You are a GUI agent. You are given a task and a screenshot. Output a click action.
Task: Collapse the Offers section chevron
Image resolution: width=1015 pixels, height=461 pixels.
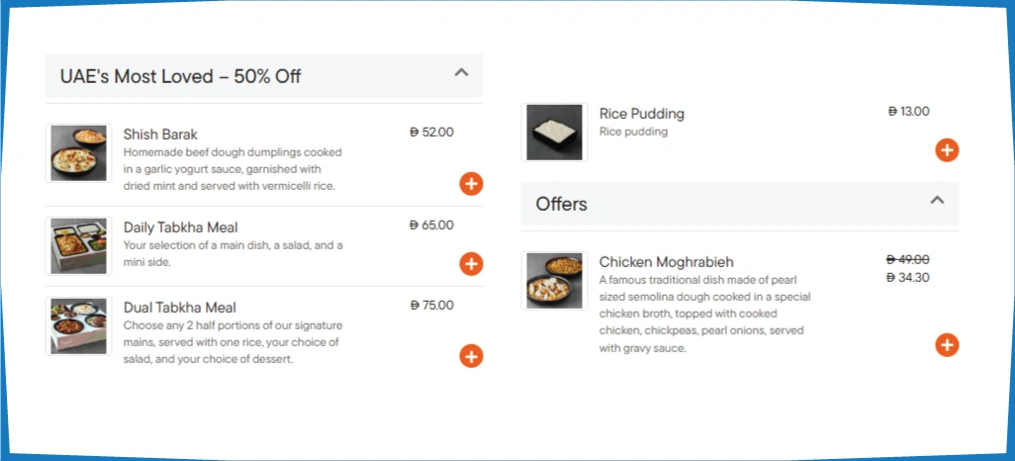point(937,200)
